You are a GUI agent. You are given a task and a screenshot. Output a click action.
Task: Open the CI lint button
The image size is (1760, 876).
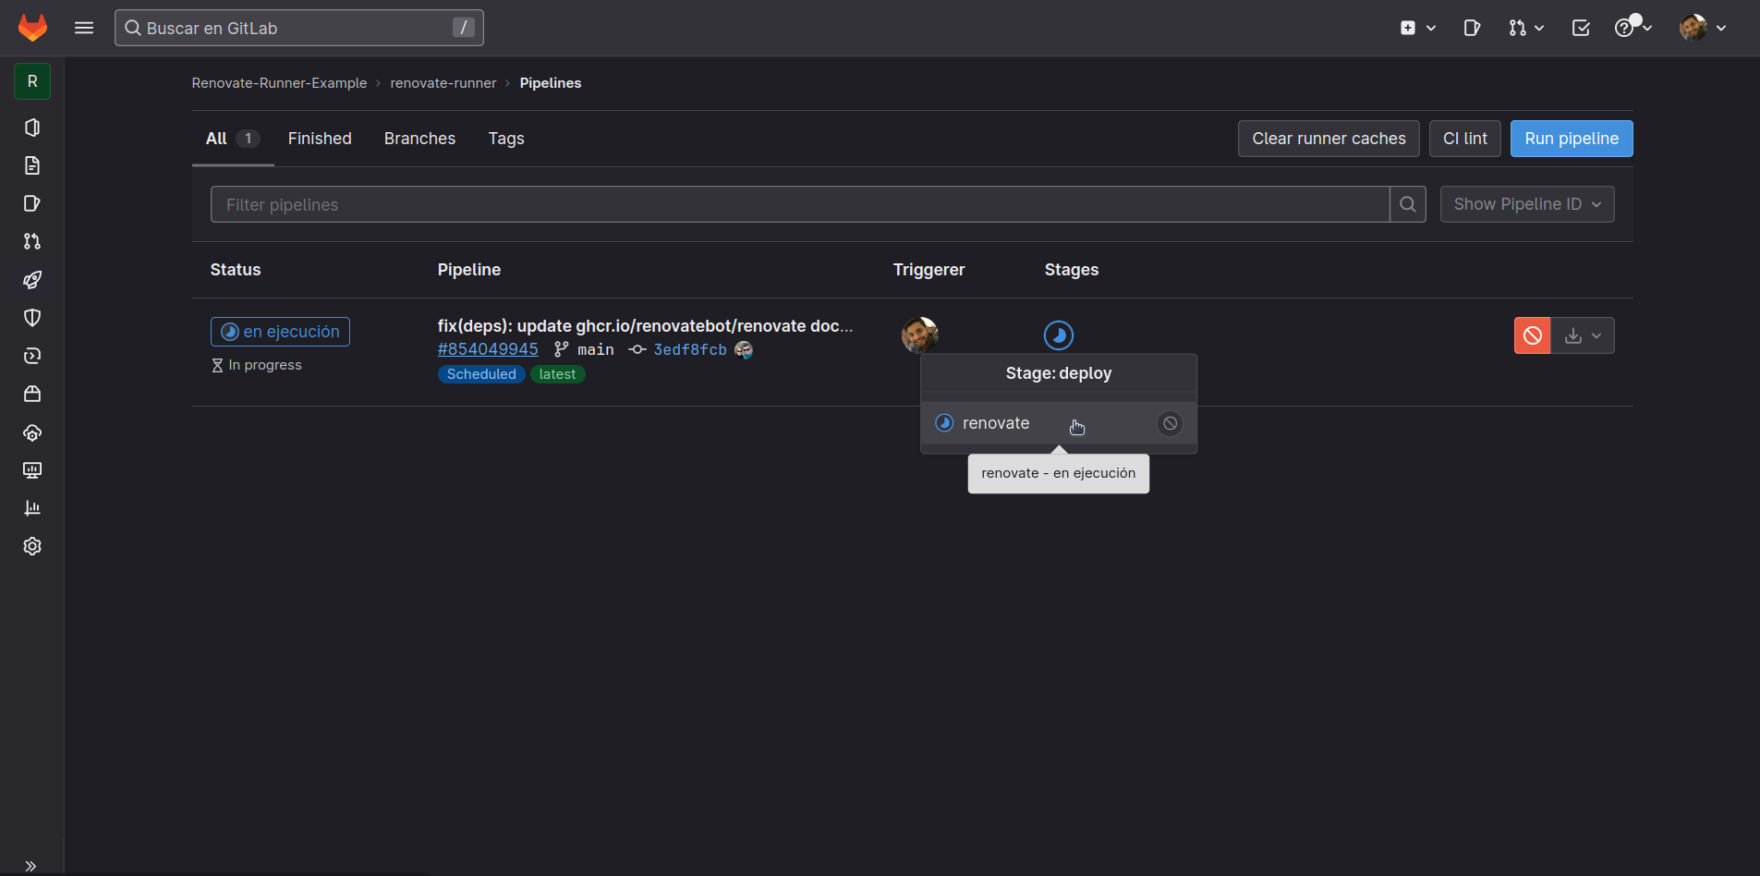tap(1465, 139)
